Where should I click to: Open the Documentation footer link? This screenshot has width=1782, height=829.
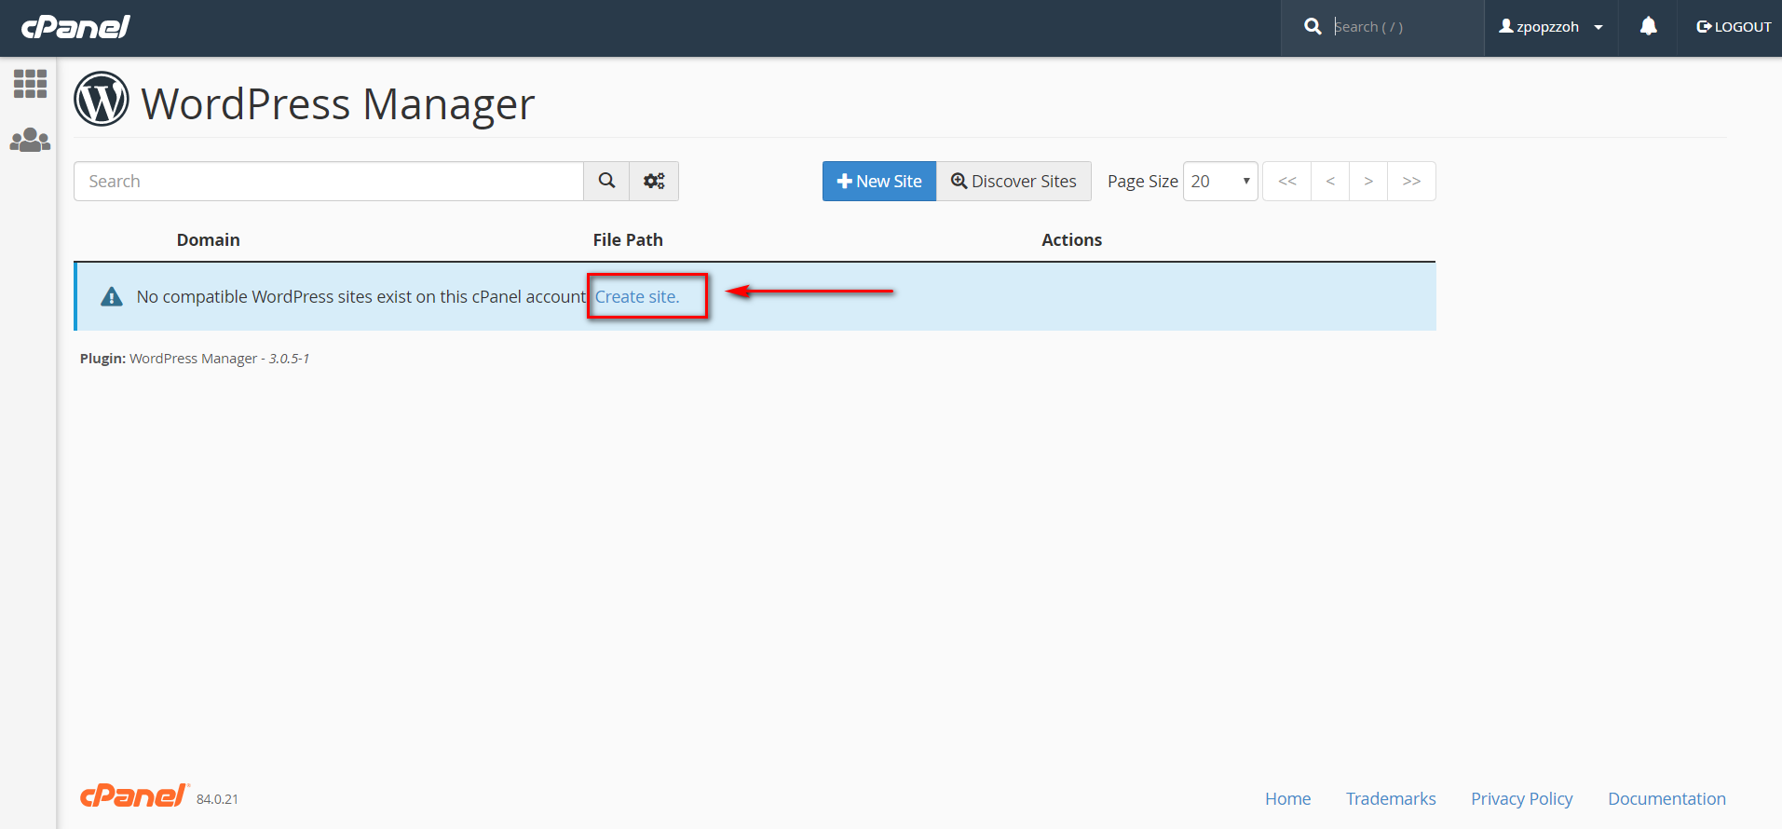click(x=1666, y=798)
